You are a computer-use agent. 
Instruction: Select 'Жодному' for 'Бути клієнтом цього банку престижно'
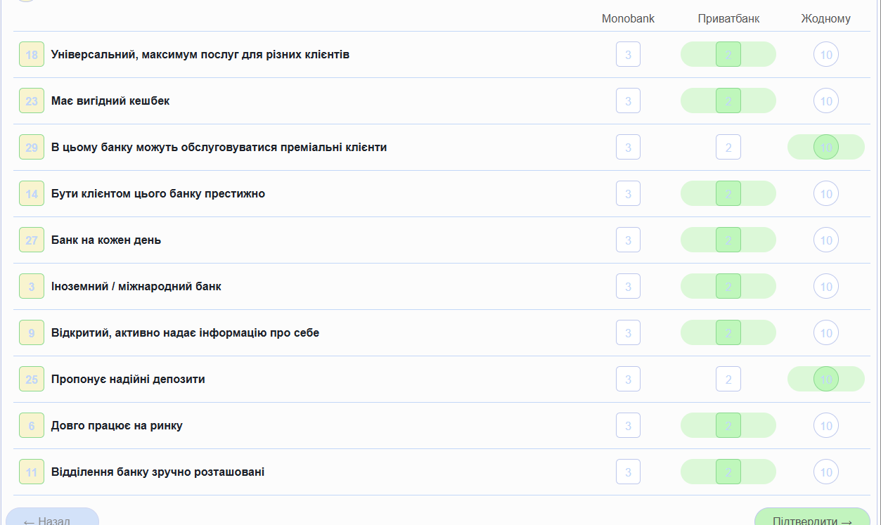(825, 193)
